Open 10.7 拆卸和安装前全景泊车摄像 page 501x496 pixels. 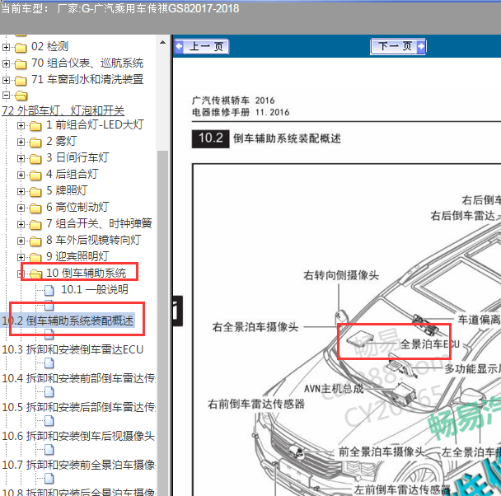[78, 465]
